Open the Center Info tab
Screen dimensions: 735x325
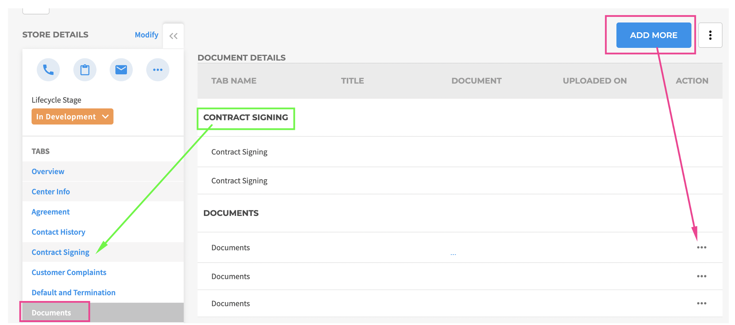pyautogui.click(x=51, y=192)
